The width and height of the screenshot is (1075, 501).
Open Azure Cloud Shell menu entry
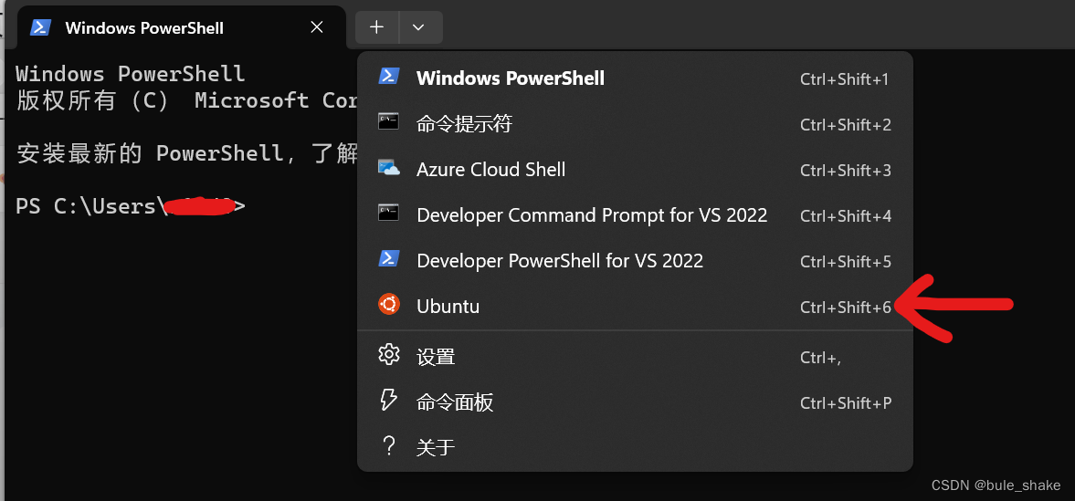pyautogui.click(x=635, y=170)
